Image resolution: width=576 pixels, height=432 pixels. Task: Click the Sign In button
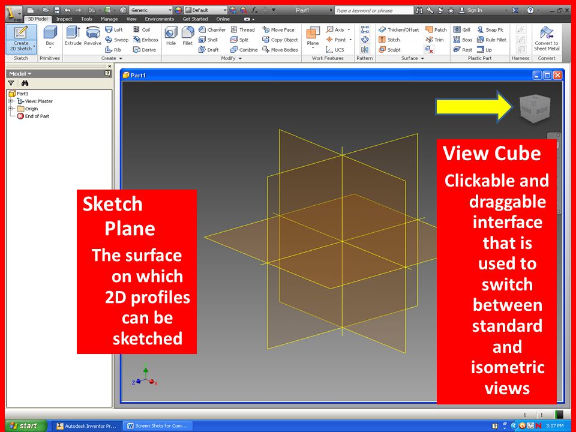point(470,10)
